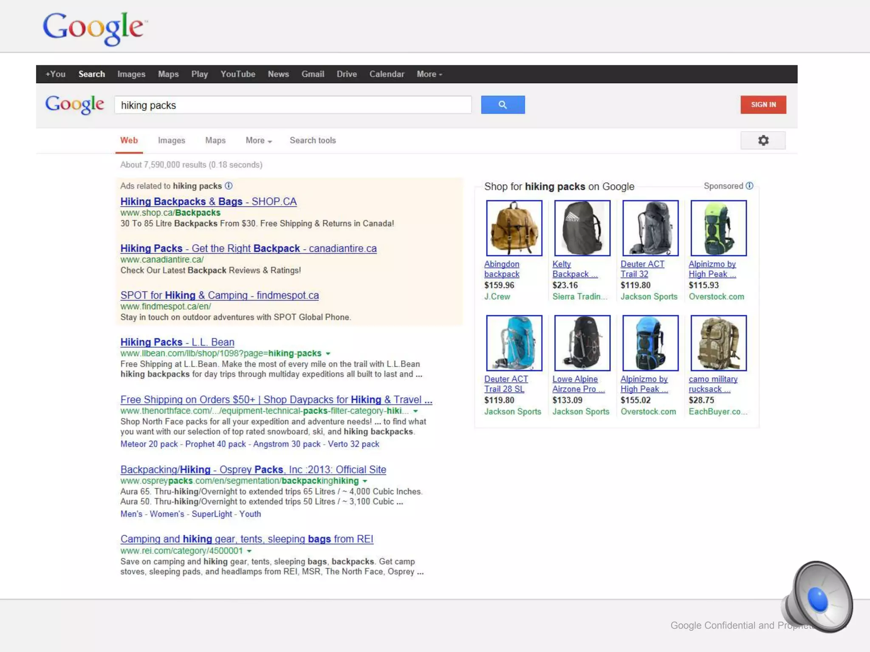Open Search tools
The height and width of the screenshot is (652, 870).
pyautogui.click(x=313, y=141)
